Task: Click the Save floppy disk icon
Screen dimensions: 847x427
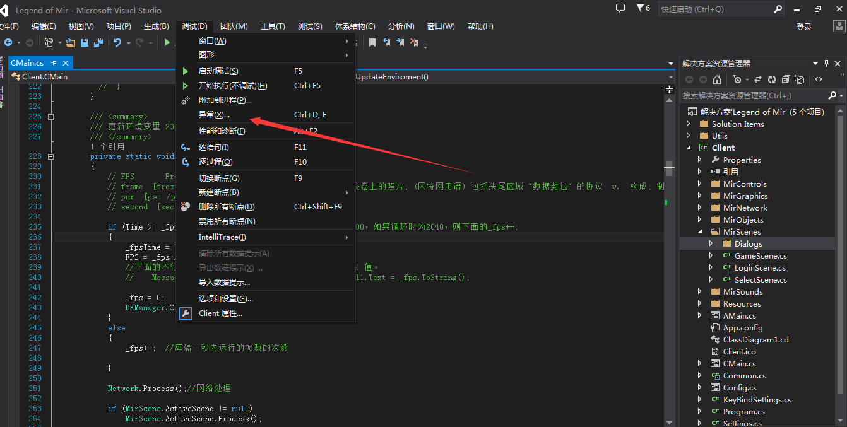Action: tap(85, 42)
